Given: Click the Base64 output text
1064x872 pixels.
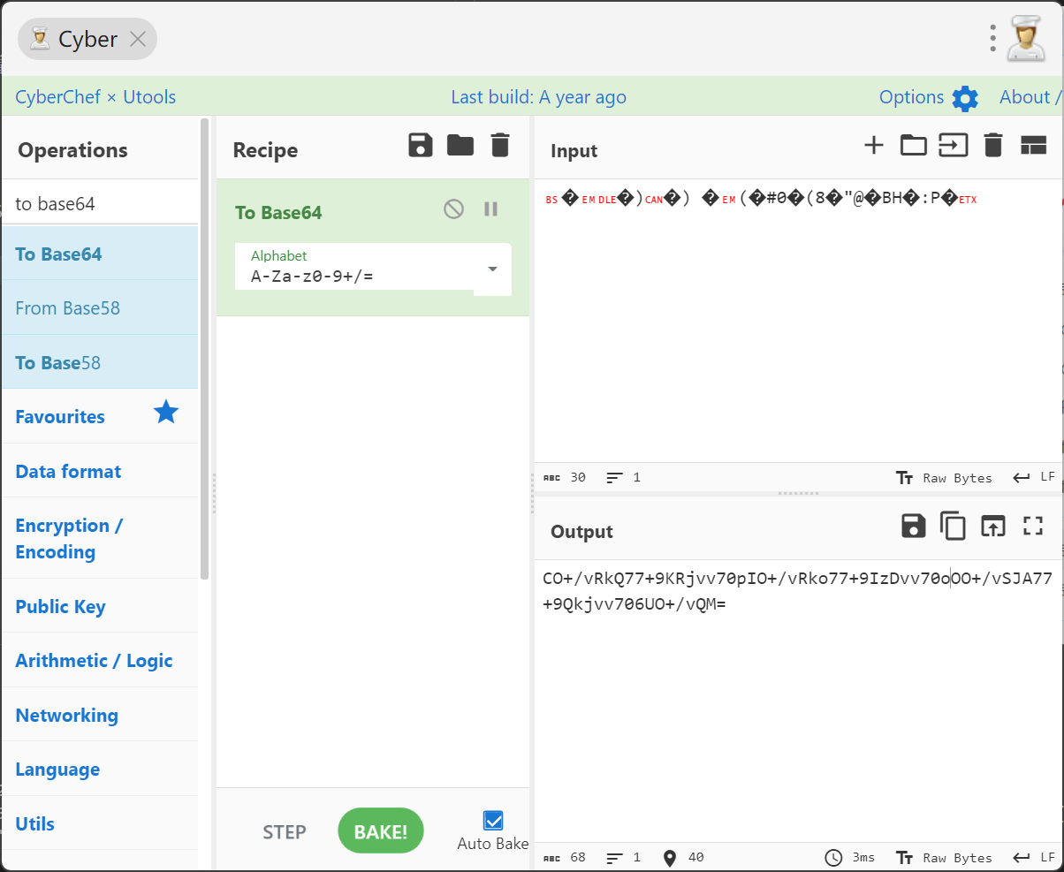Looking at the screenshot, I should point(798,591).
